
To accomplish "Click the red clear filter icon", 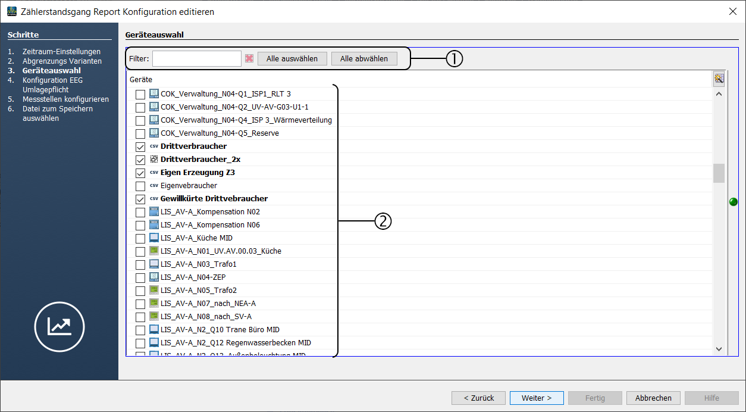I will click(x=249, y=58).
